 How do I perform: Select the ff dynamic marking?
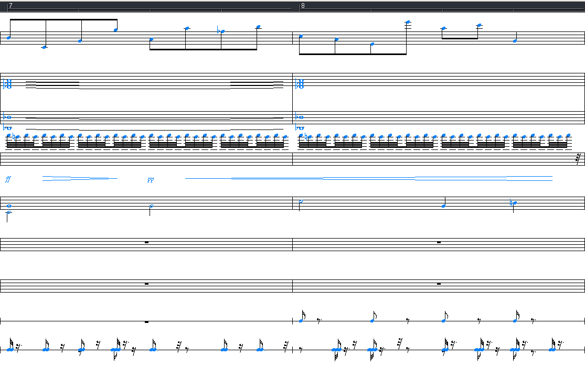[8, 179]
